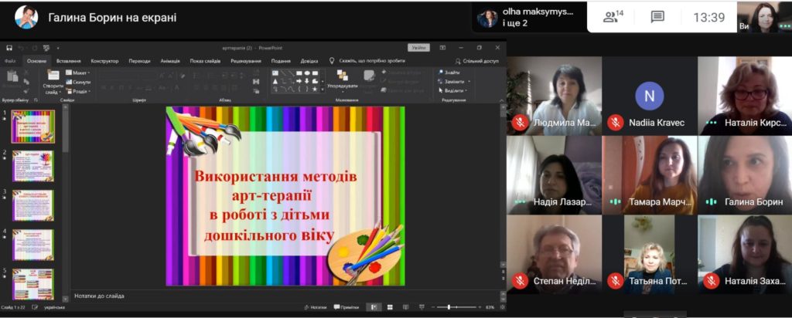Viewport: 792px width, 318px height.
Task: Click the Спільний доступ share button
Action: click(x=476, y=61)
